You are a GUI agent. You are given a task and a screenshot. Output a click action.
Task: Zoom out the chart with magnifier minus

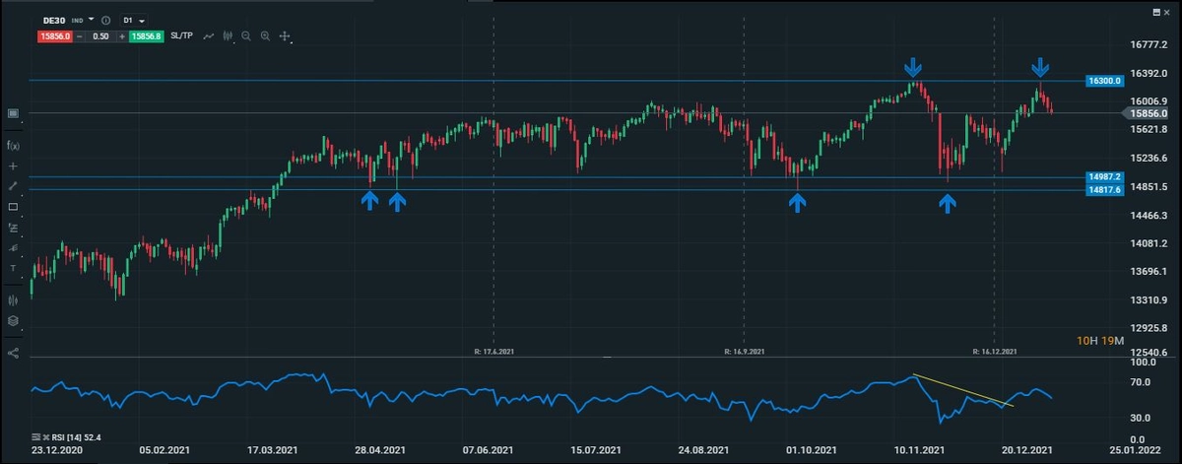[246, 36]
